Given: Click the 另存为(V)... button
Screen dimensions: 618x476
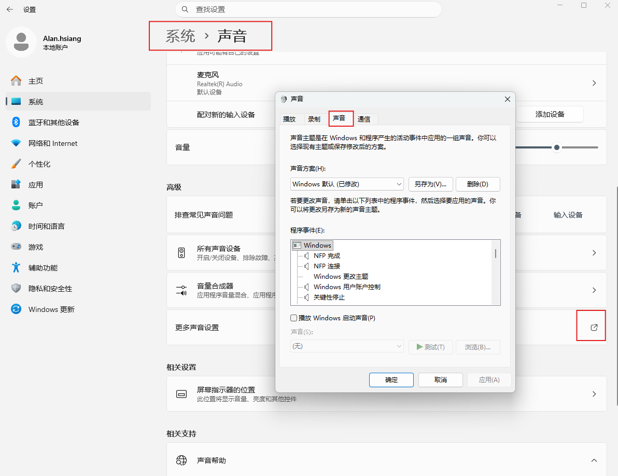Looking at the screenshot, I should [430, 184].
